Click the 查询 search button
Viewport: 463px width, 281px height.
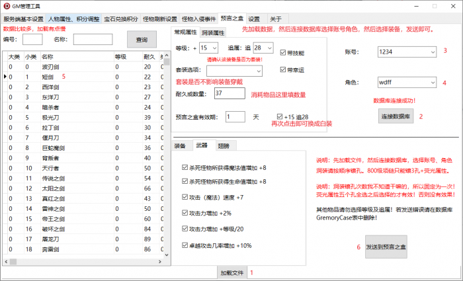(x=142, y=40)
